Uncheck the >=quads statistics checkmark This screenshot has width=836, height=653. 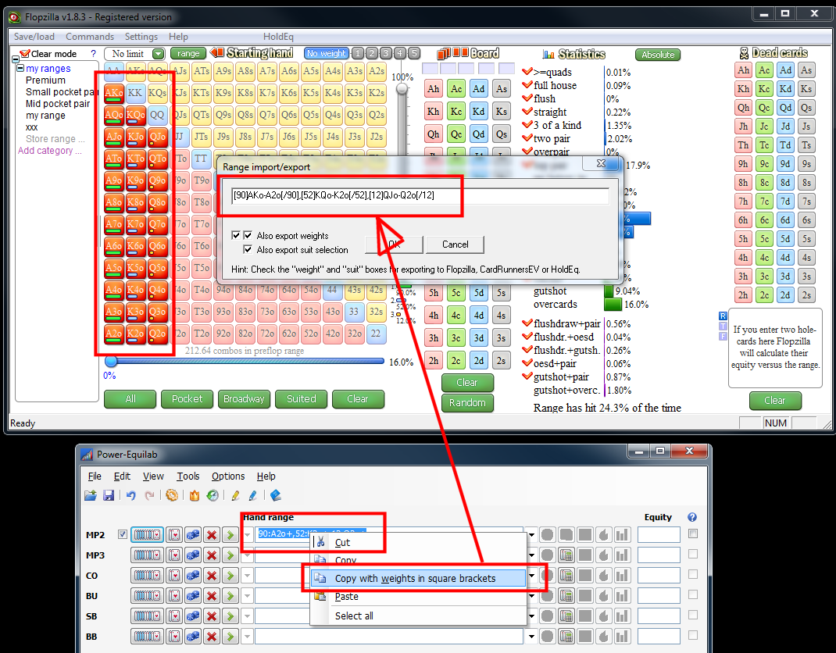tap(527, 71)
